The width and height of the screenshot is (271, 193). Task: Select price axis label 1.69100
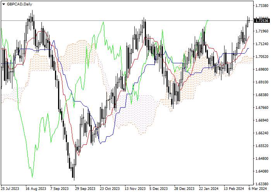tap(262, 82)
